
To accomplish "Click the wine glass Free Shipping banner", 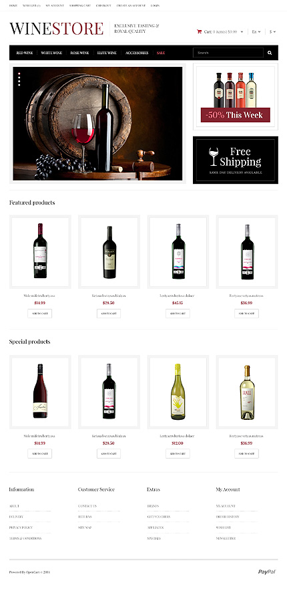I will click(x=236, y=160).
